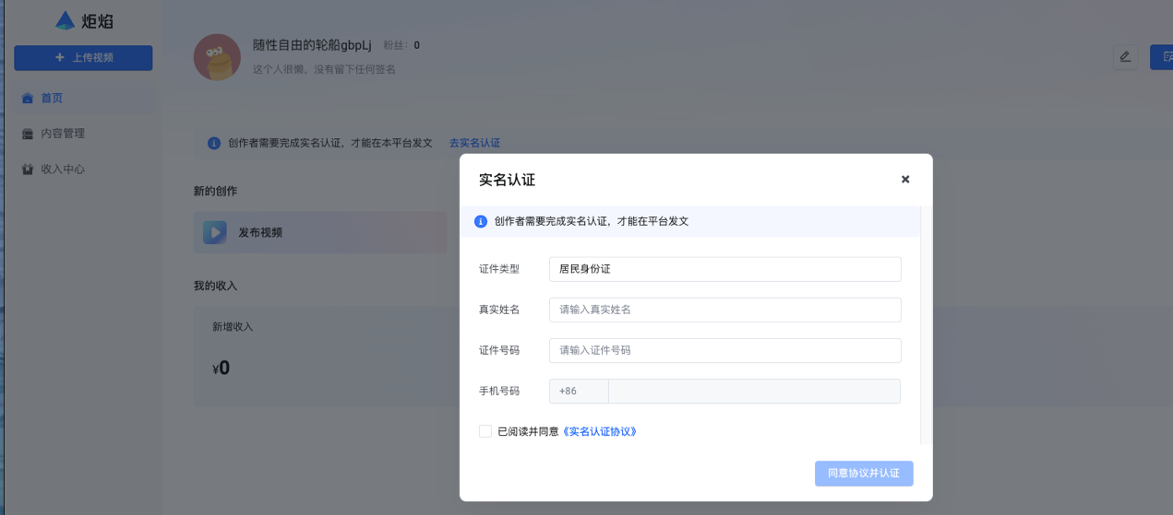Click the pencil edit profile icon

1124,57
